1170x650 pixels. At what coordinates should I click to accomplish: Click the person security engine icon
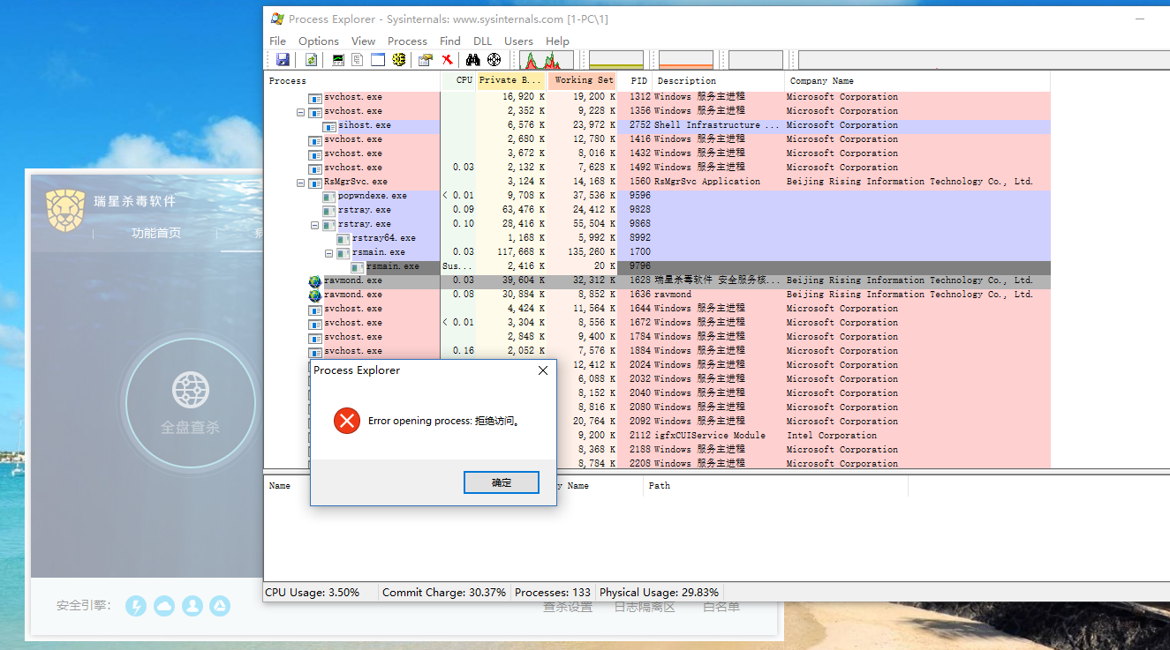click(x=192, y=606)
